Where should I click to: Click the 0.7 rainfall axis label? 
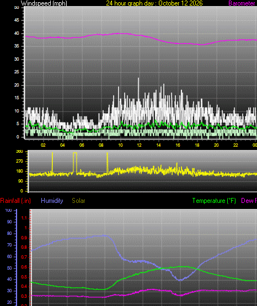(24, 257)
